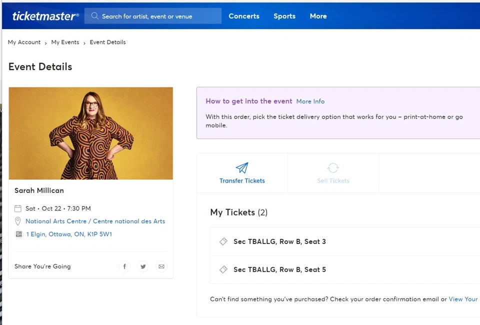Click the ticket icon next to Seat 5
480x325 pixels.
pos(223,269)
